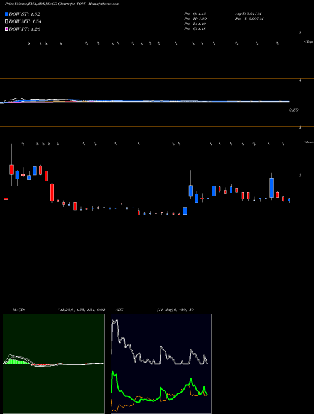The image size is (314, 414).
Task: Click the price axis label 2
Action: (300, 176)
